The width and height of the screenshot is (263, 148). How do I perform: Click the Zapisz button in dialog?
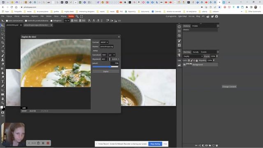coord(106,72)
